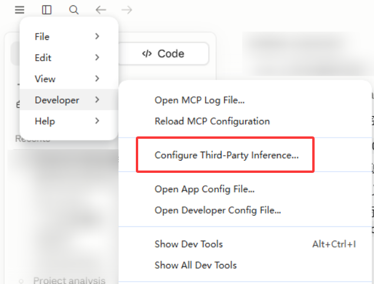This screenshot has width=374, height=284.
Task: Switch to the Code tab
Action: point(163,54)
